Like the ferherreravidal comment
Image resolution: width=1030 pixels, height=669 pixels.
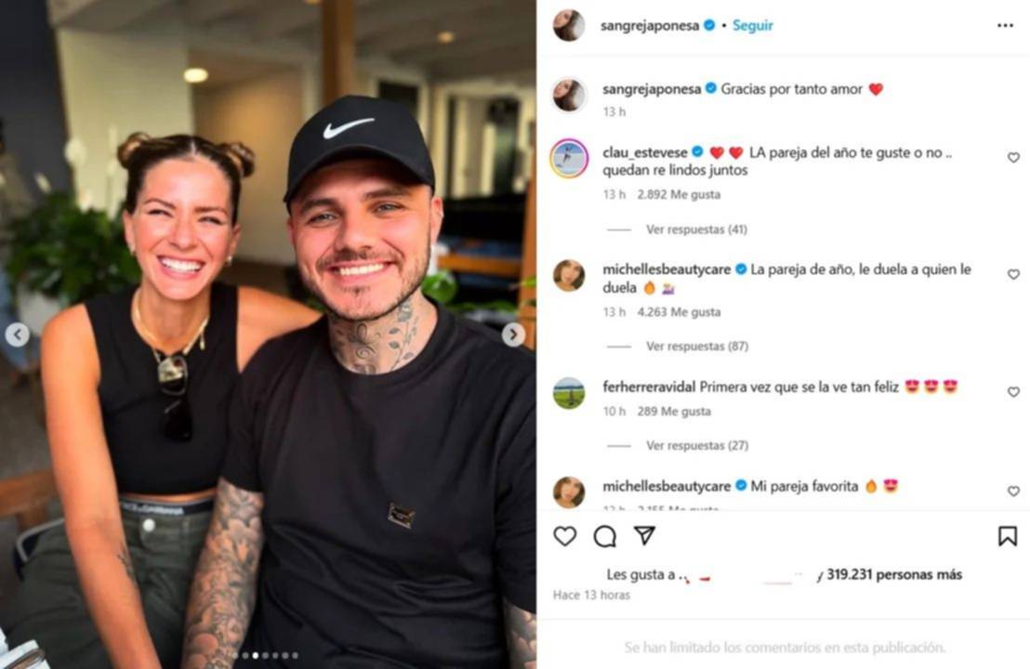pos(1013,392)
